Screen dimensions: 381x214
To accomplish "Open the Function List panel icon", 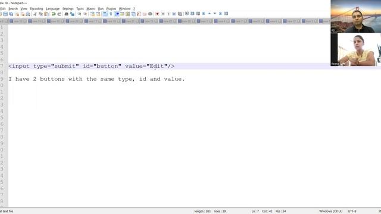I will (x=139, y=14).
